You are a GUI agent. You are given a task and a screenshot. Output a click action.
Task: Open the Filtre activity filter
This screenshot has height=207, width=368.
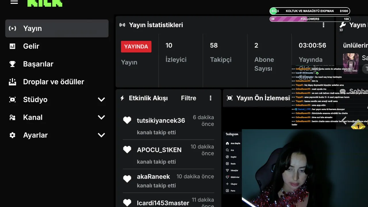pyautogui.click(x=189, y=98)
